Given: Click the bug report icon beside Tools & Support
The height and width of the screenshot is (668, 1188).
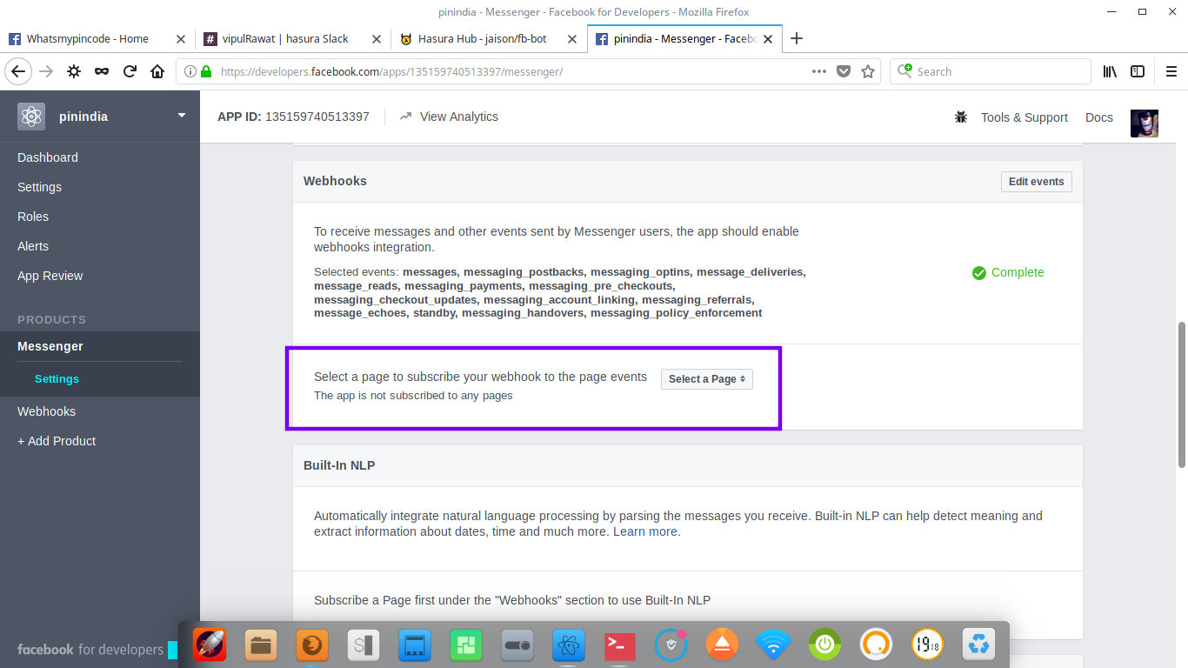Looking at the screenshot, I should 961,117.
